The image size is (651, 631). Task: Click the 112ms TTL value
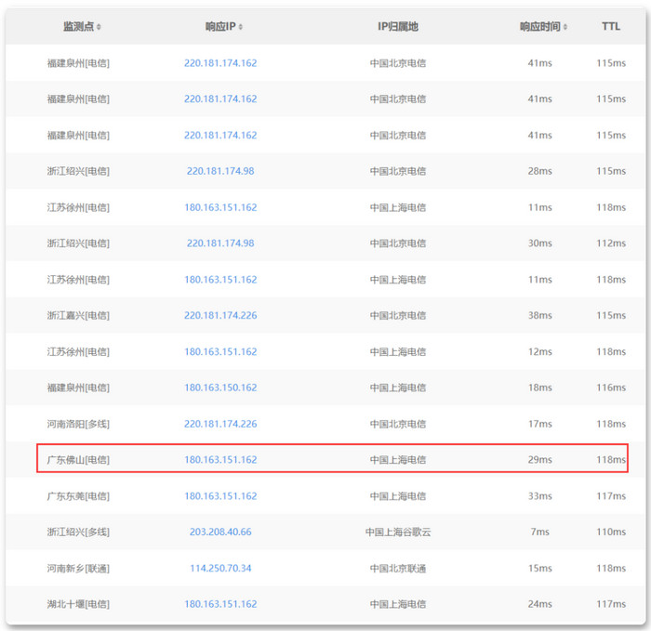coord(611,243)
